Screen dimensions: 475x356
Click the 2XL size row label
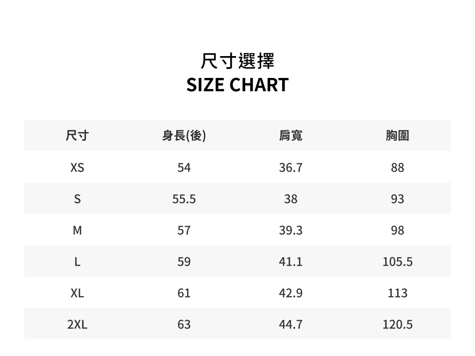pos(77,325)
